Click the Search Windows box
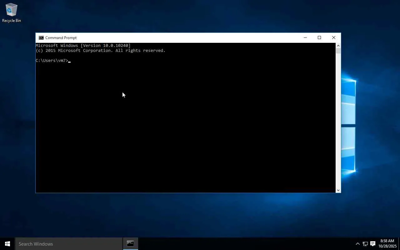The image size is (400, 250). pos(69,244)
